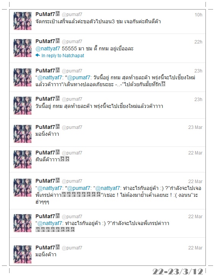Open the second @nattyaf7 mention in the long 22 Mar tweet

(x=107, y=188)
